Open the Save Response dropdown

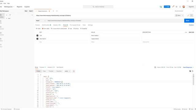pyautogui.click(x=188, y=67)
